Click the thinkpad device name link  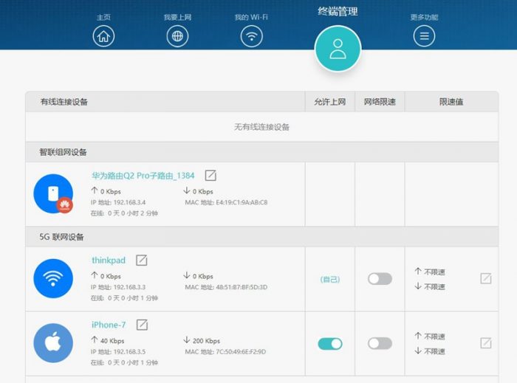pos(109,260)
